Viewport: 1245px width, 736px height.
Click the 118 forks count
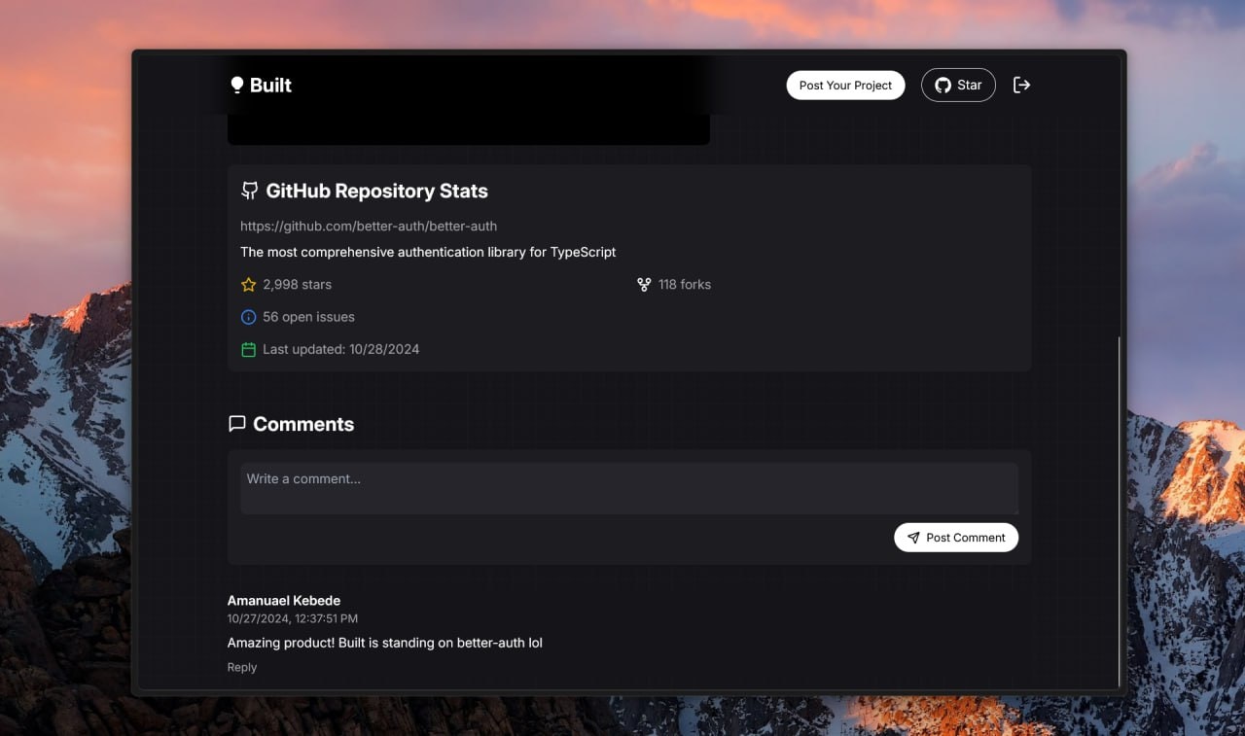(x=685, y=285)
